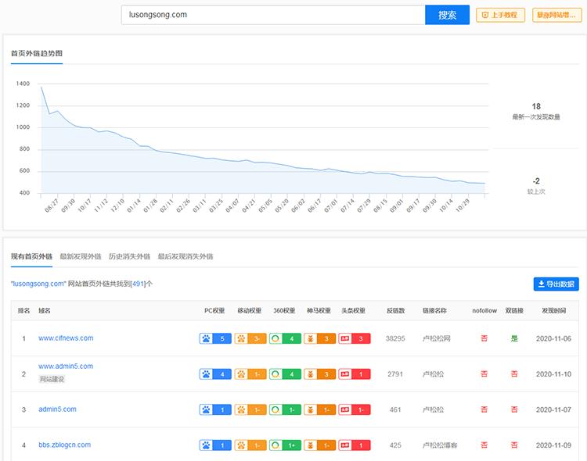Image resolution: width=587 pixels, height=461 pixels.
Task: Click the Baidu PC weight badge for www.cifnews.com
Action: (215, 339)
